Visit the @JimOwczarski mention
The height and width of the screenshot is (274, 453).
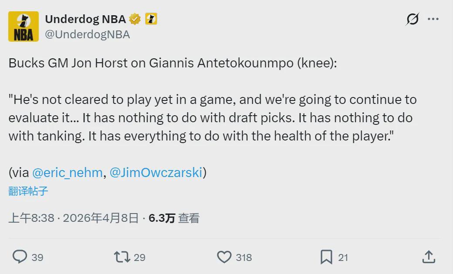coord(156,173)
